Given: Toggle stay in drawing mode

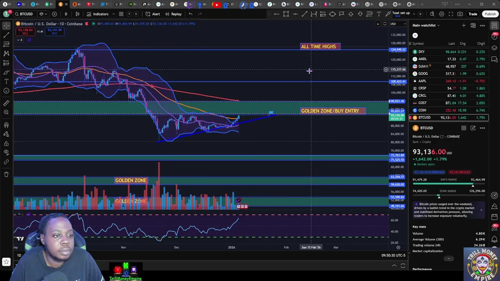Looking at the screenshot, I should pos(6,134).
